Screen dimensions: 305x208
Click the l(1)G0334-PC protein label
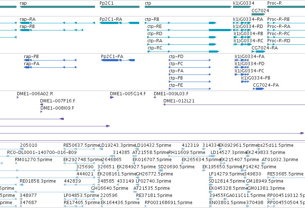tap(249, 71)
